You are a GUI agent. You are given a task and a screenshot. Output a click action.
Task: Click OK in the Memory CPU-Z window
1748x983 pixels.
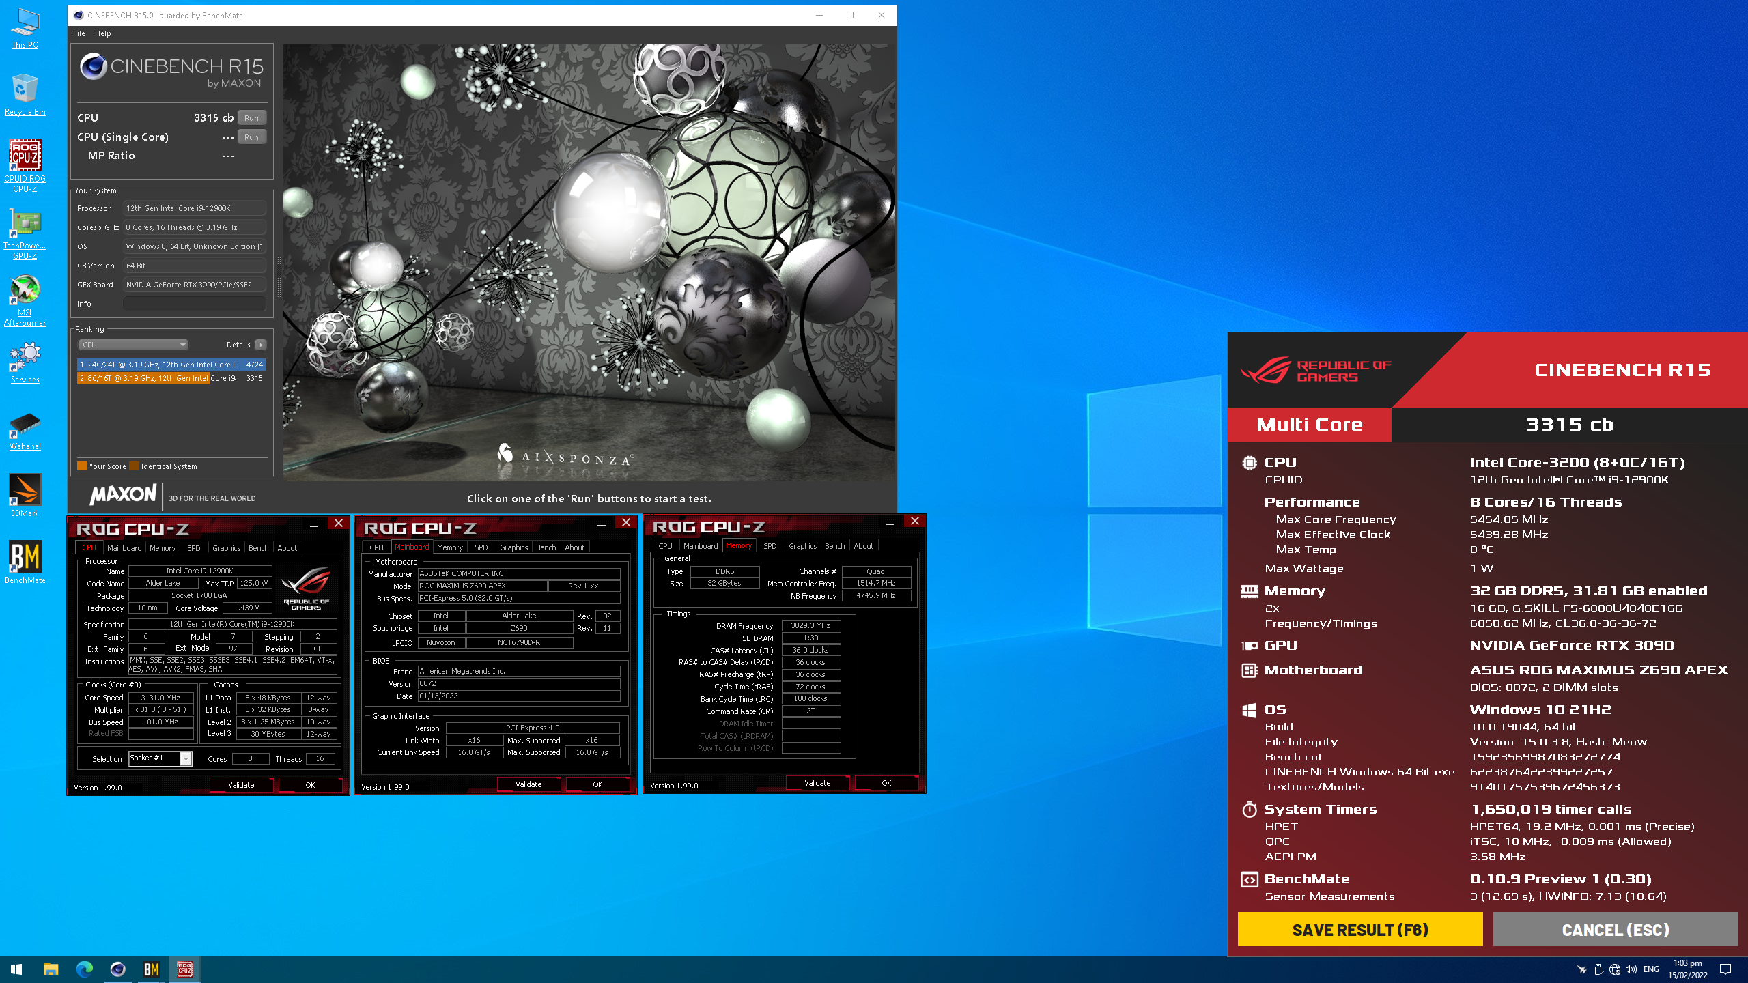[886, 783]
